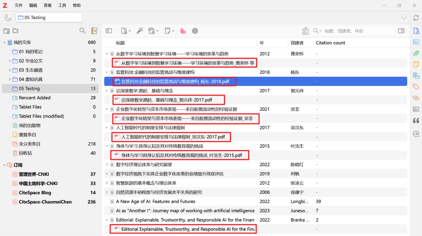Click the Related items link icon
Image resolution: width=422 pixels, height=236 pixels.
pyautogui.click(x=416, y=98)
